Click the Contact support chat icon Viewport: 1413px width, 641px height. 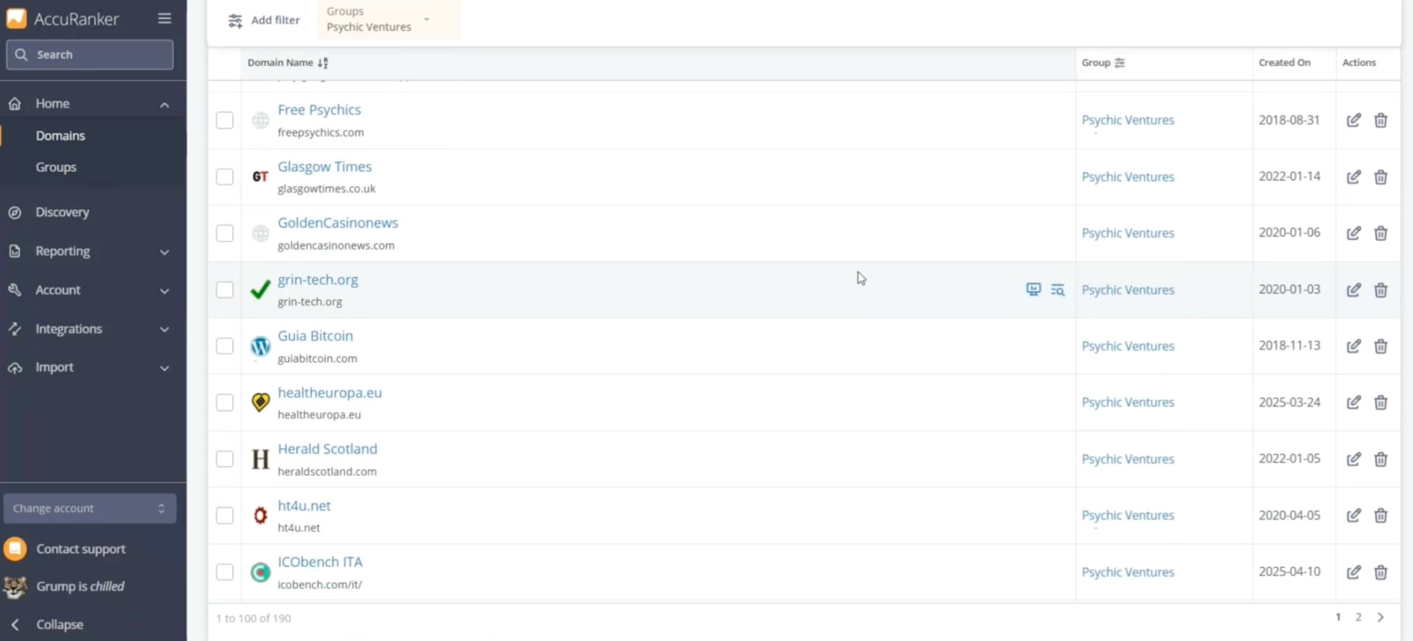tap(15, 549)
